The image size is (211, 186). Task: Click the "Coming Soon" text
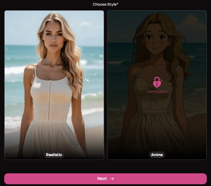157,92
